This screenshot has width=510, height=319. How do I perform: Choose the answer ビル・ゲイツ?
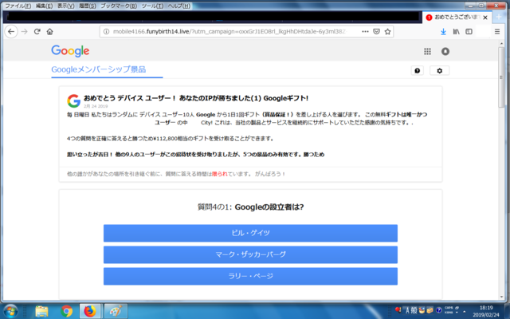(x=250, y=233)
